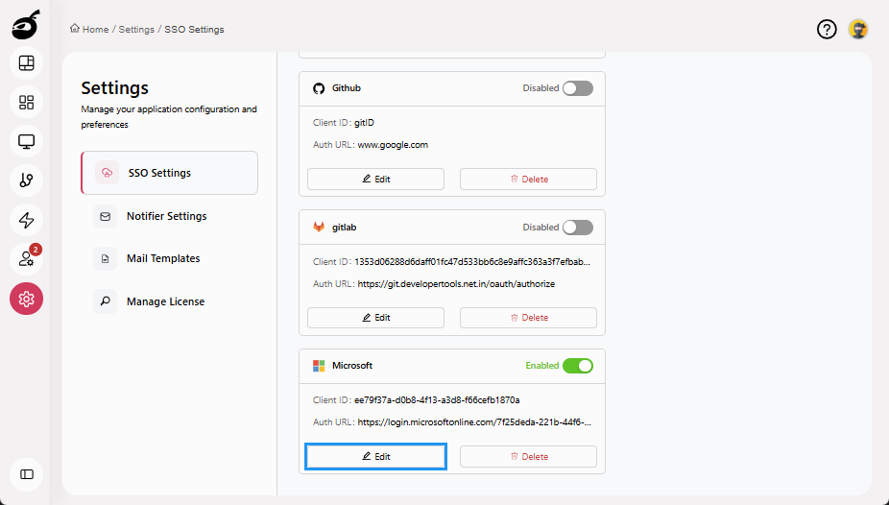Screen dimensions: 889x505
Task: Open the grid apps icon in sidebar
Action: click(26, 102)
